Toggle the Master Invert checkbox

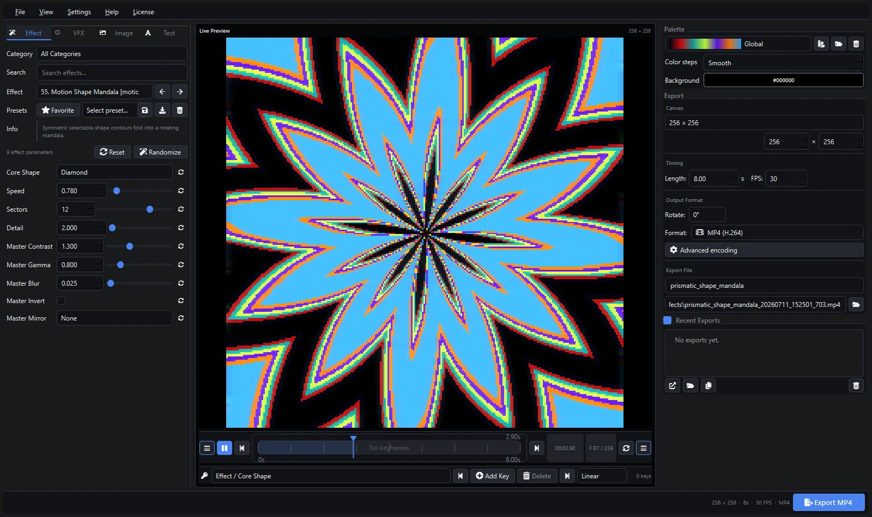coord(61,301)
